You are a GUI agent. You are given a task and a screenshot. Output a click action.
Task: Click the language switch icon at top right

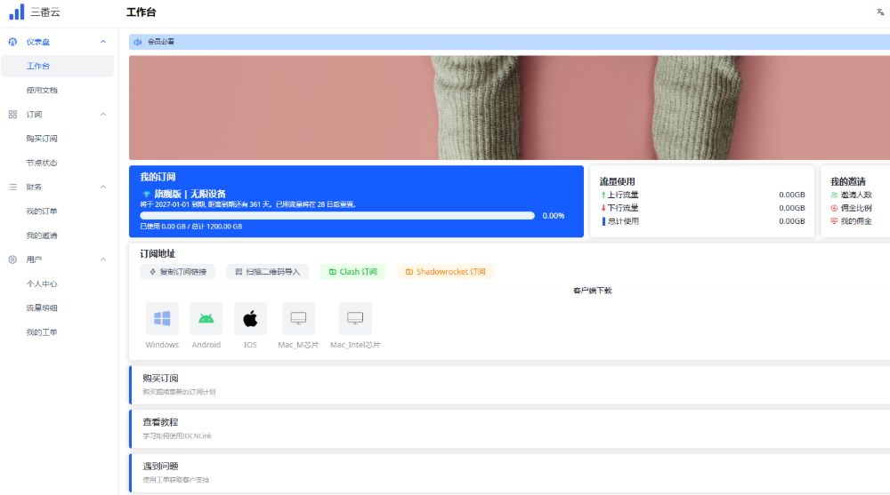click(x=880, y=12)
